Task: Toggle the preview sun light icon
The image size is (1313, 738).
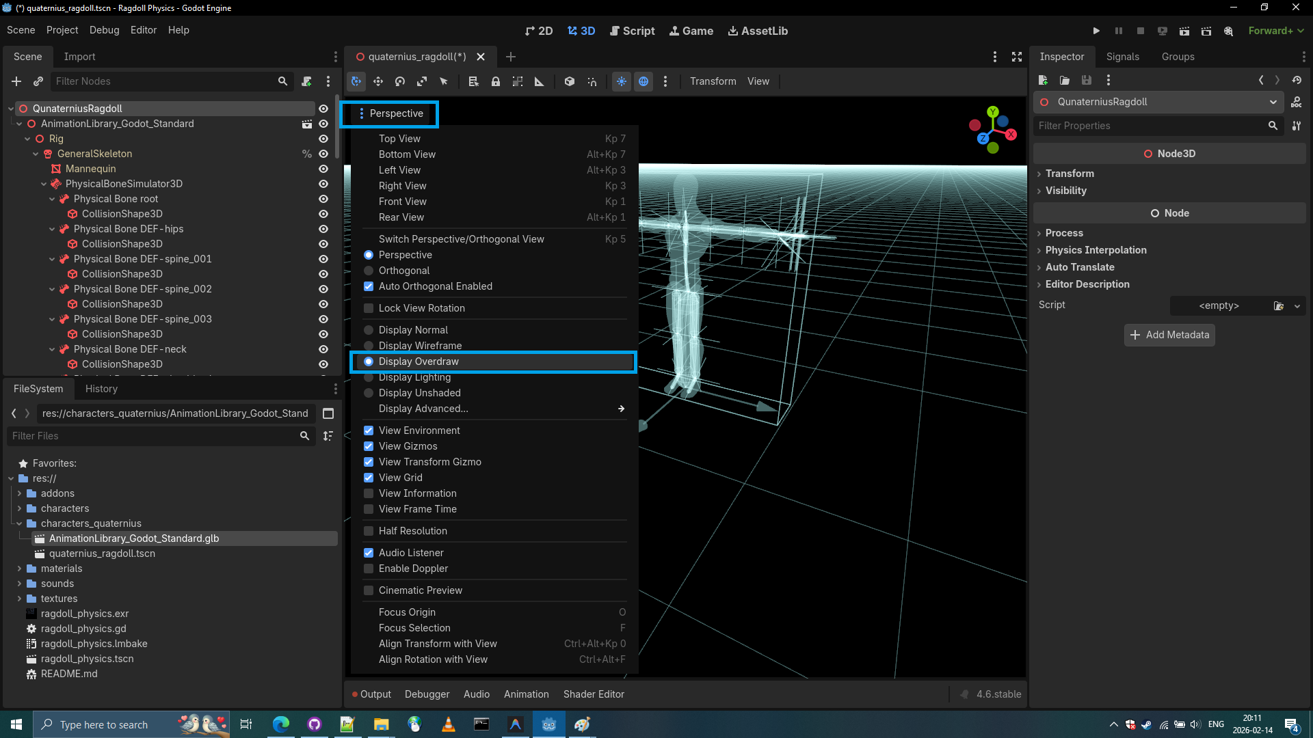Action: point(621,81)
